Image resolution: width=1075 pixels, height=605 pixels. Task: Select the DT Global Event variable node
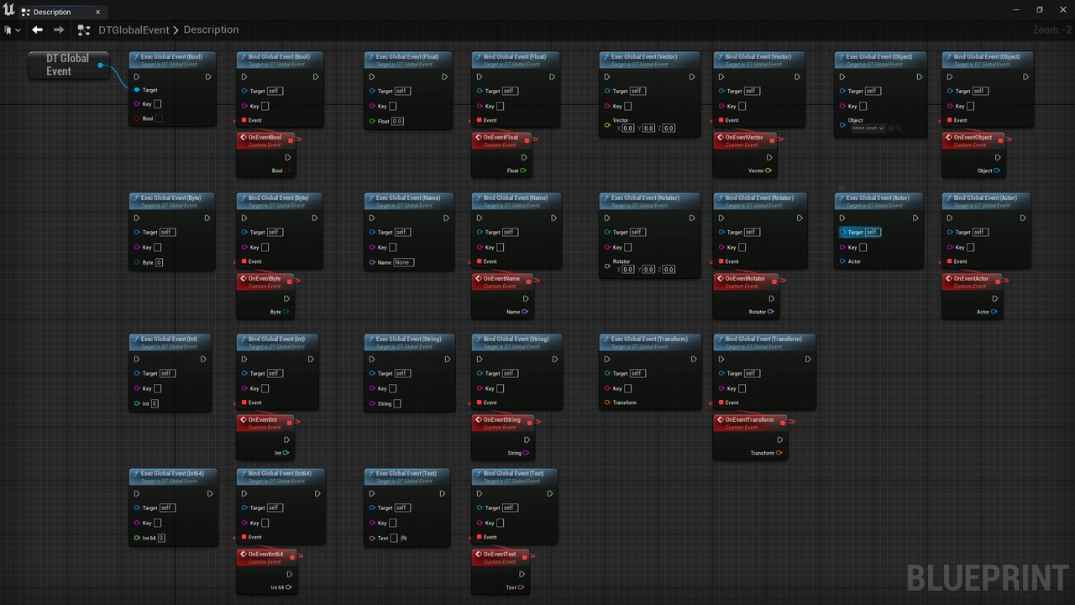coord(67,65)
